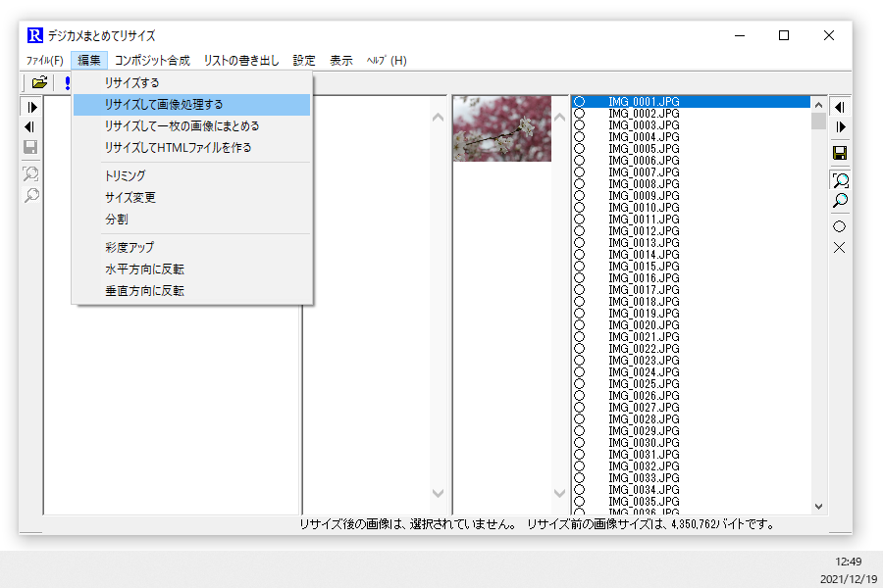Select トリミング from the edit menu
The image size is (883, 588).
coord(191,176)
